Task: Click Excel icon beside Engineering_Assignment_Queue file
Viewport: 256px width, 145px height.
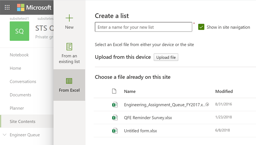Action: (115, 104)
